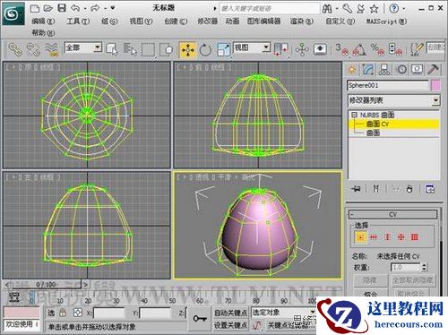This screenshot has width=448, height=335.
Task: Open selection filter 全部 dropdown
Action: coord(83,47)
